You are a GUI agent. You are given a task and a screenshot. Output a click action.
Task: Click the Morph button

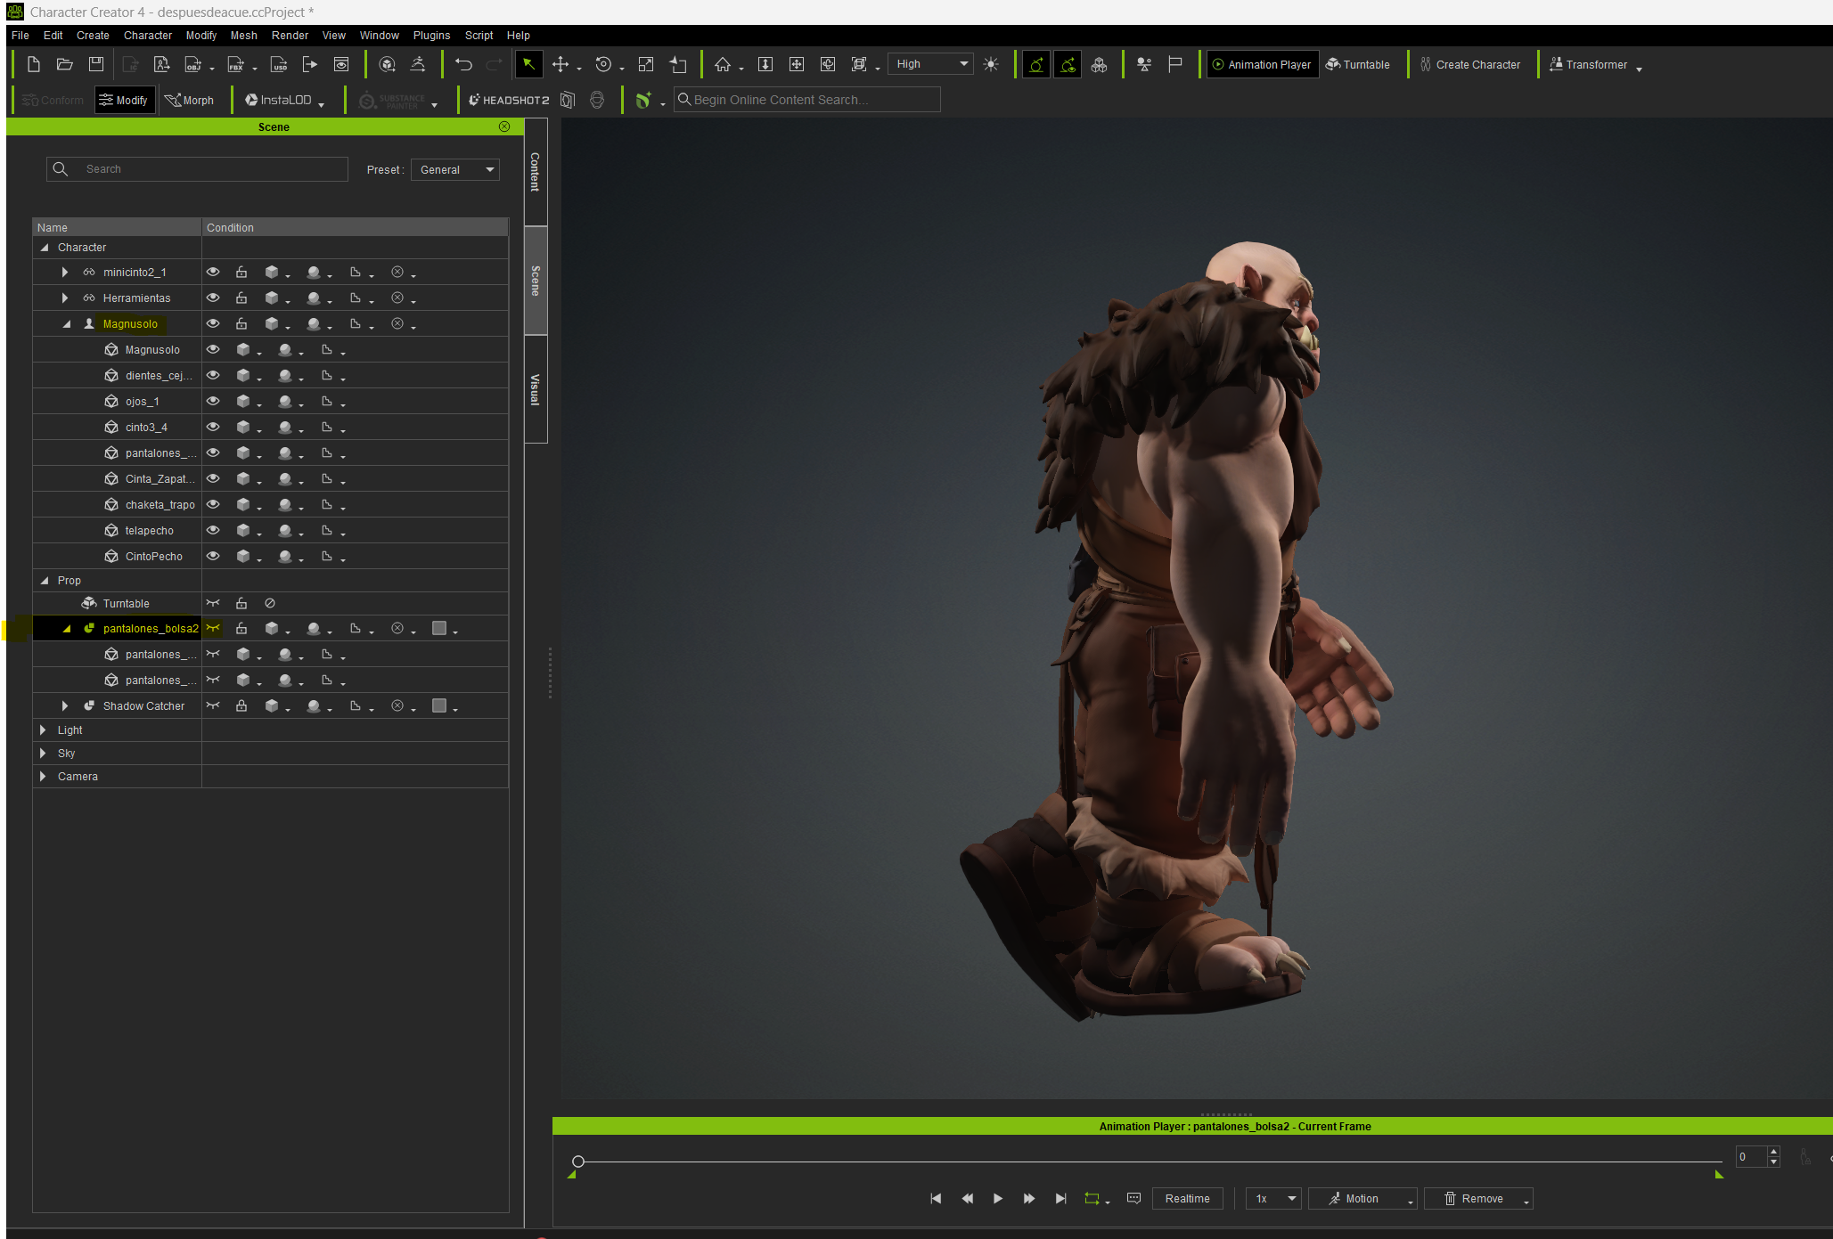190,100
